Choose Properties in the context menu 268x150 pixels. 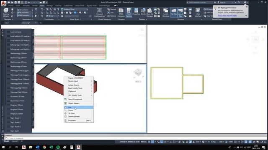tap(79, 120)
